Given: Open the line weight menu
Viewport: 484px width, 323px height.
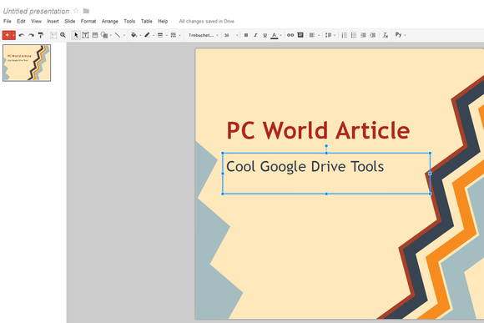Looking at the screenshot, I should point(160,35).
